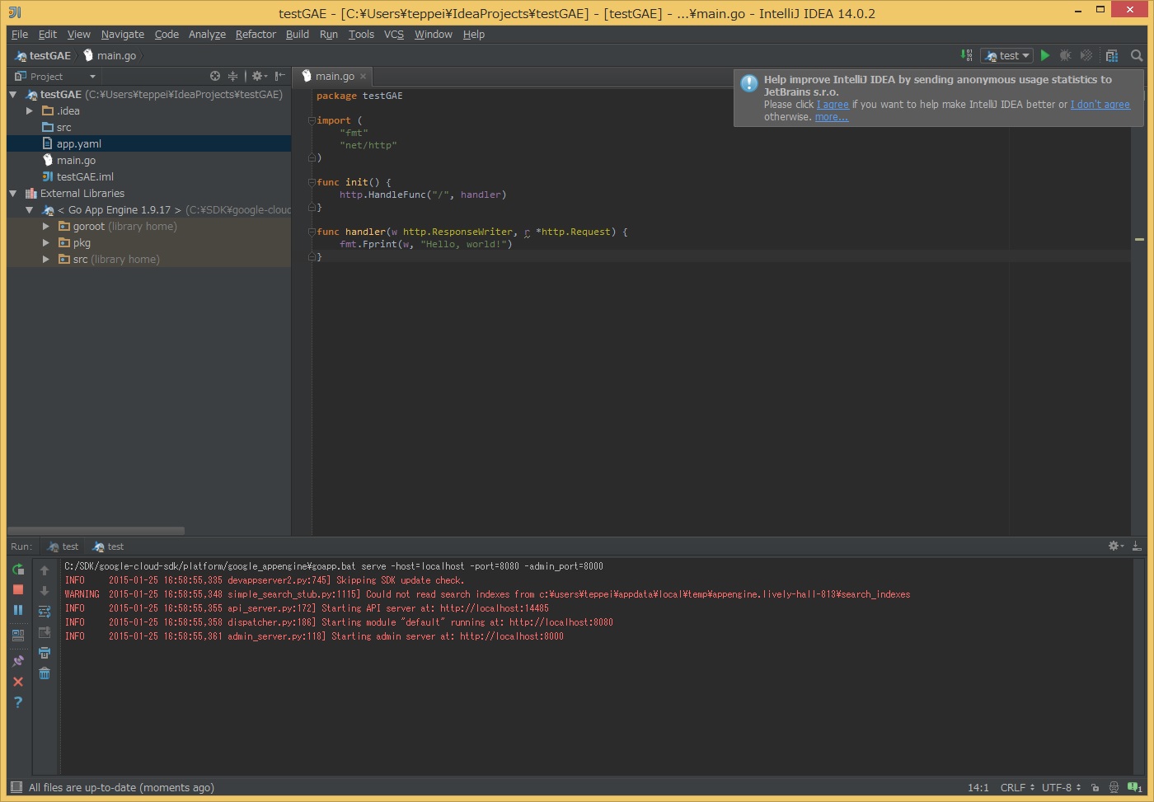The width and height of the screenshot is (1154, 802).
Task: Close the main.go editor tab
Action: [x=363, y=76]
